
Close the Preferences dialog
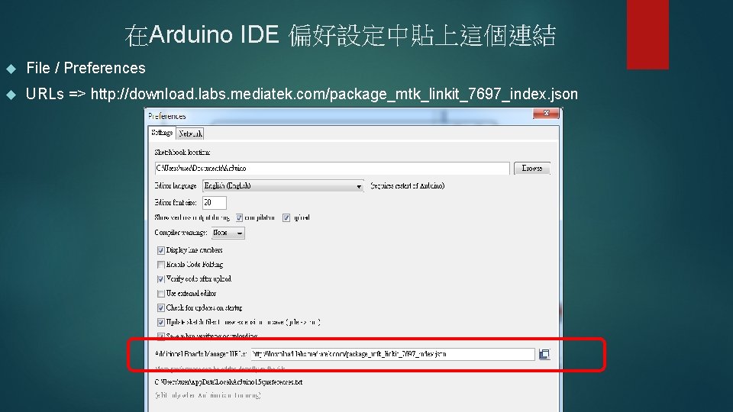coord(545,114)
